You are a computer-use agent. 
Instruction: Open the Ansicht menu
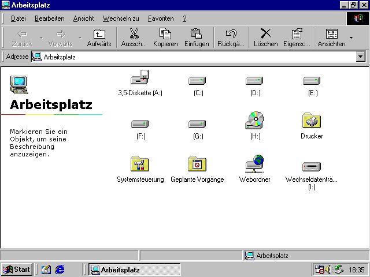pos(83,18)
